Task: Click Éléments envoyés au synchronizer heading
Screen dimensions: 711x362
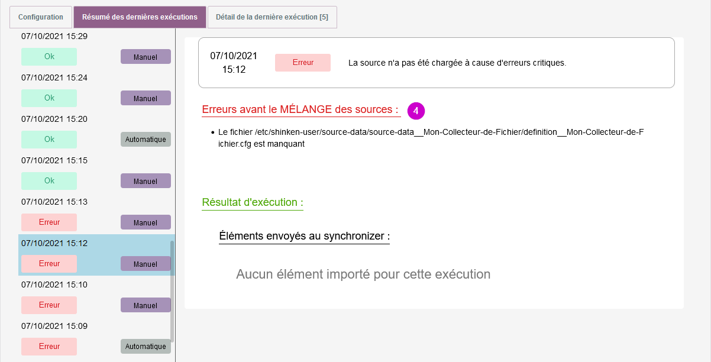Action: [x=304, y=237]
